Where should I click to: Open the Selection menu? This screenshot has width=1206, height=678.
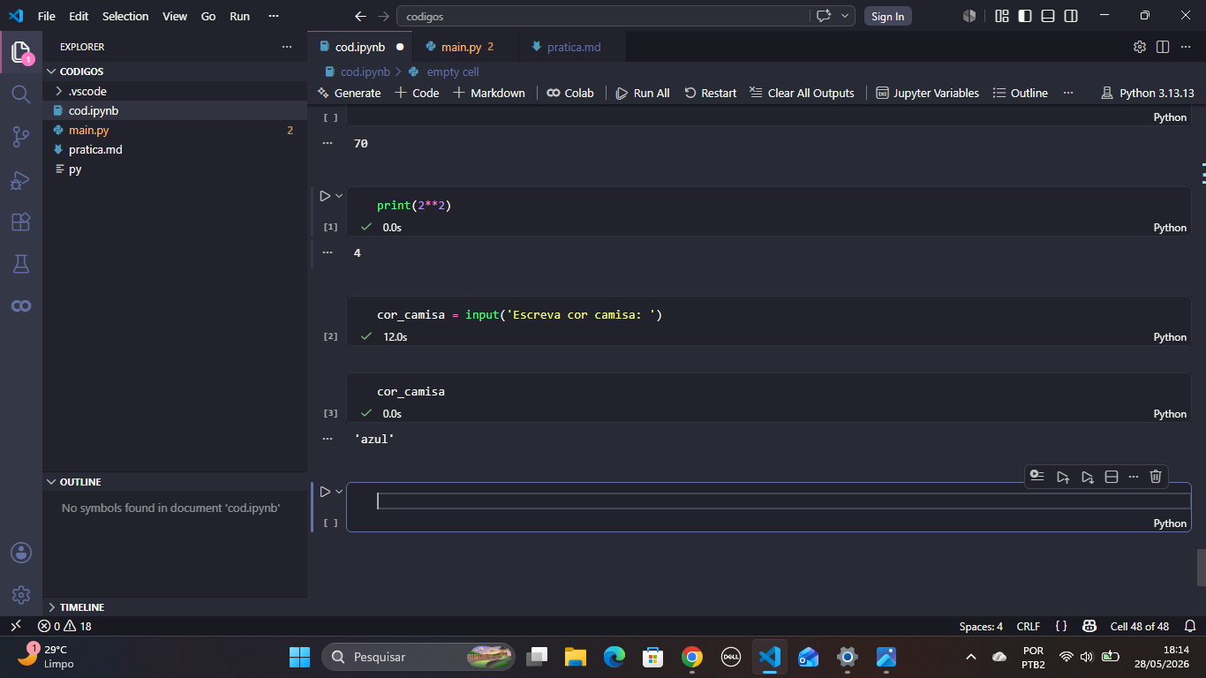click(x=125, y=16)
